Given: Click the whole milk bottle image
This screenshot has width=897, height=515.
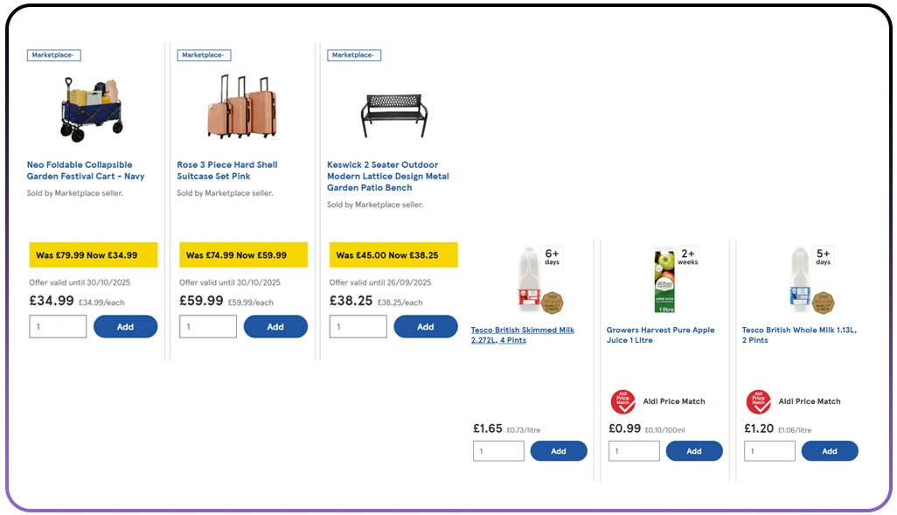Looking at the screenshot, I should pos(799,280).
